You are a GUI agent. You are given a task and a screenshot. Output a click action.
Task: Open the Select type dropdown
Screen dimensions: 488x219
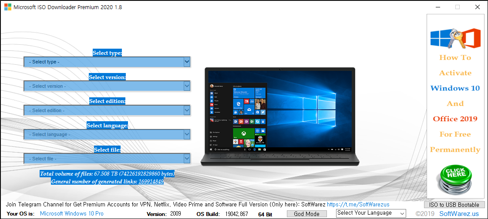coord(107,62)
